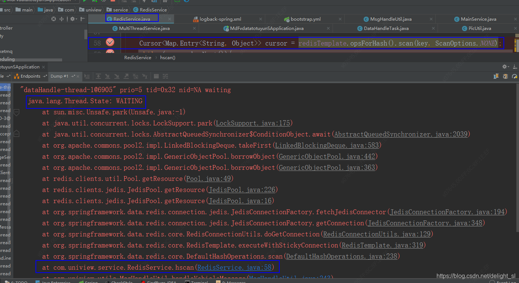Open the RedisTemplate.java:319 link
Screen dimensions: 519x283
pyautogui.click(x=382, y=245)
